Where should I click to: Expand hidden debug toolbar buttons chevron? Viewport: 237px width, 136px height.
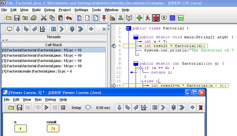point(104,29)
